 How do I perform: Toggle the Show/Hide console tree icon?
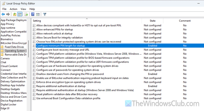[x=20, y=14]
